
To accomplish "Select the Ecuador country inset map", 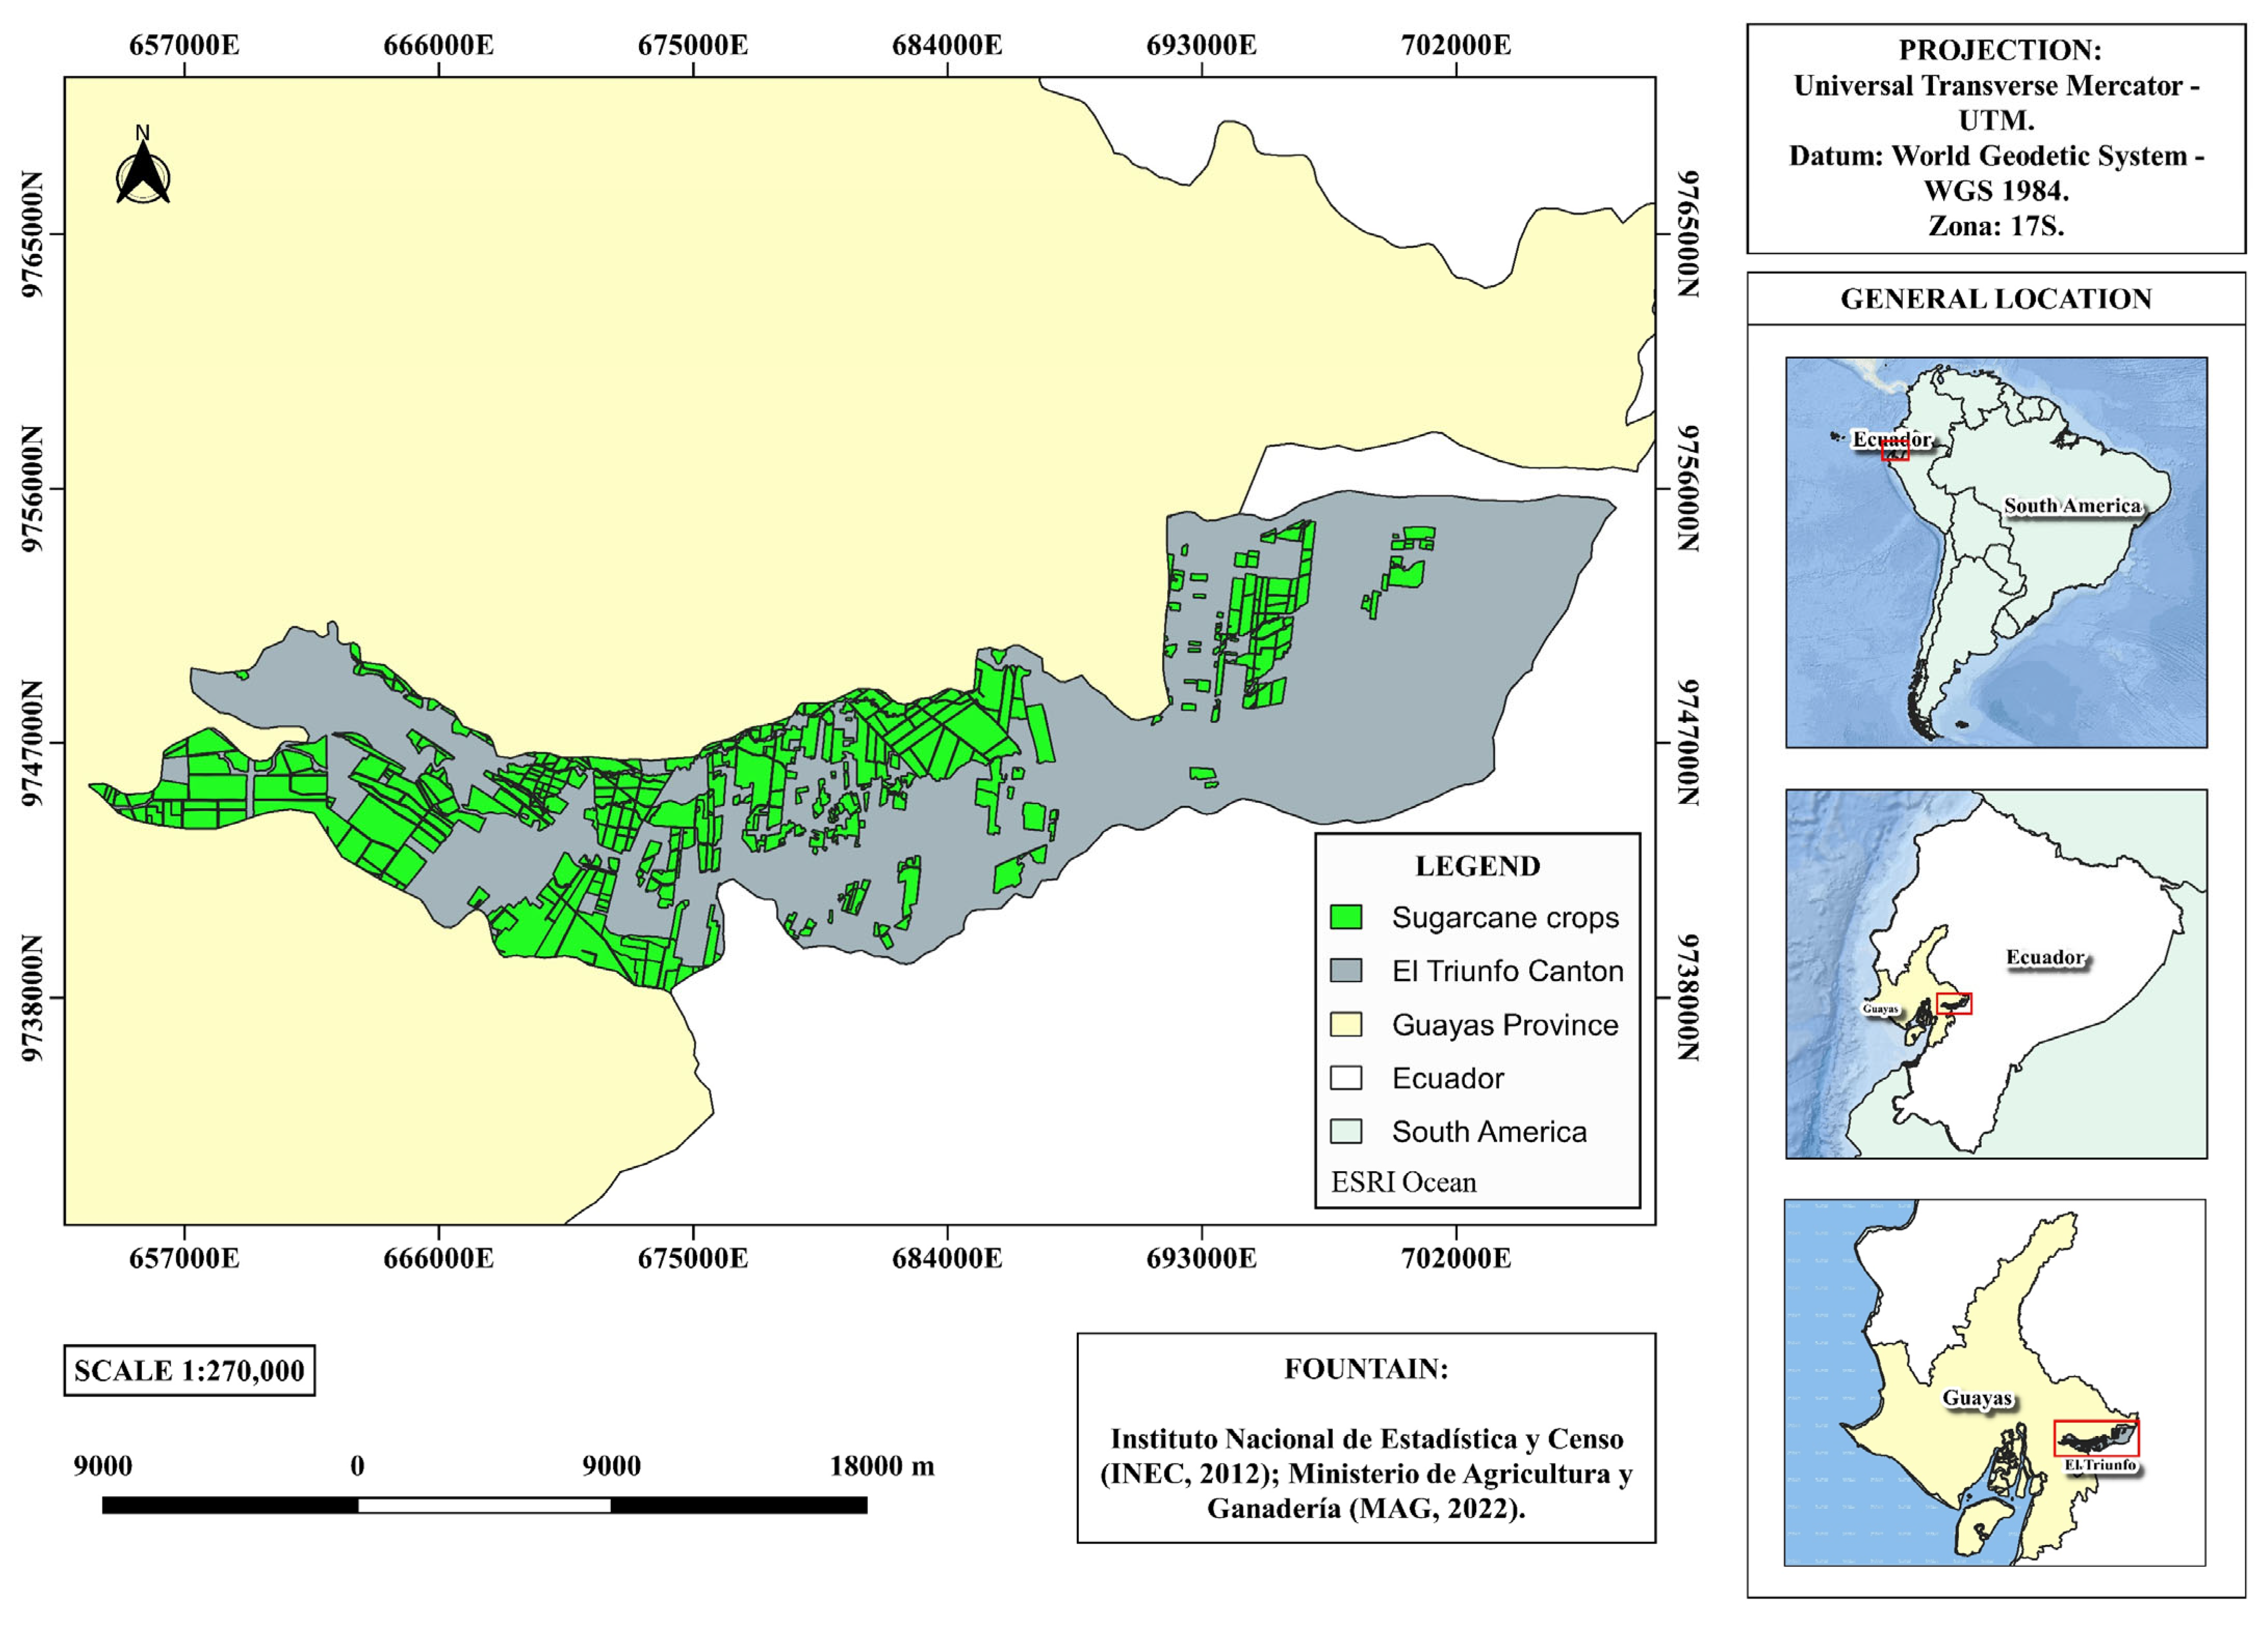I will click(1996, 974).
